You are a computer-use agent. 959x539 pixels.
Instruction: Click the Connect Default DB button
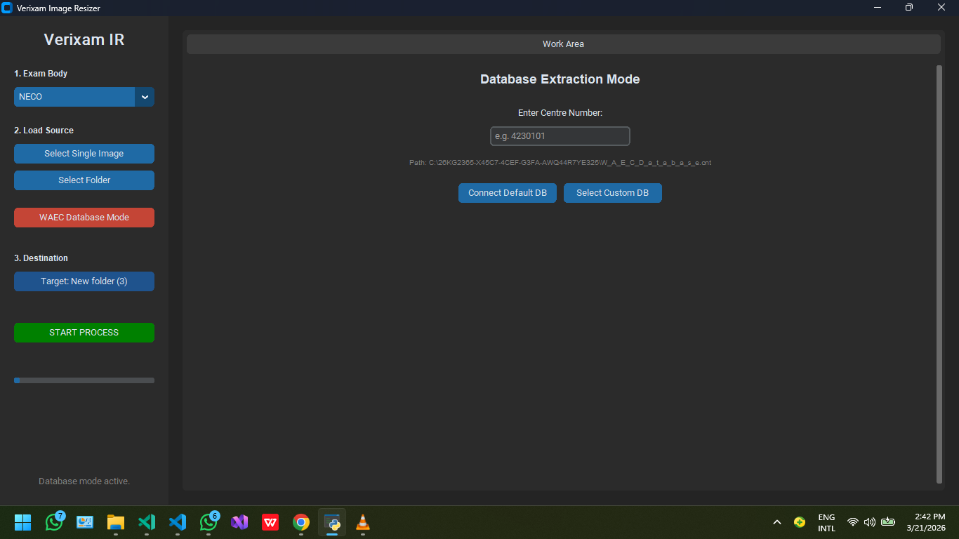click(x=508, y=193)
